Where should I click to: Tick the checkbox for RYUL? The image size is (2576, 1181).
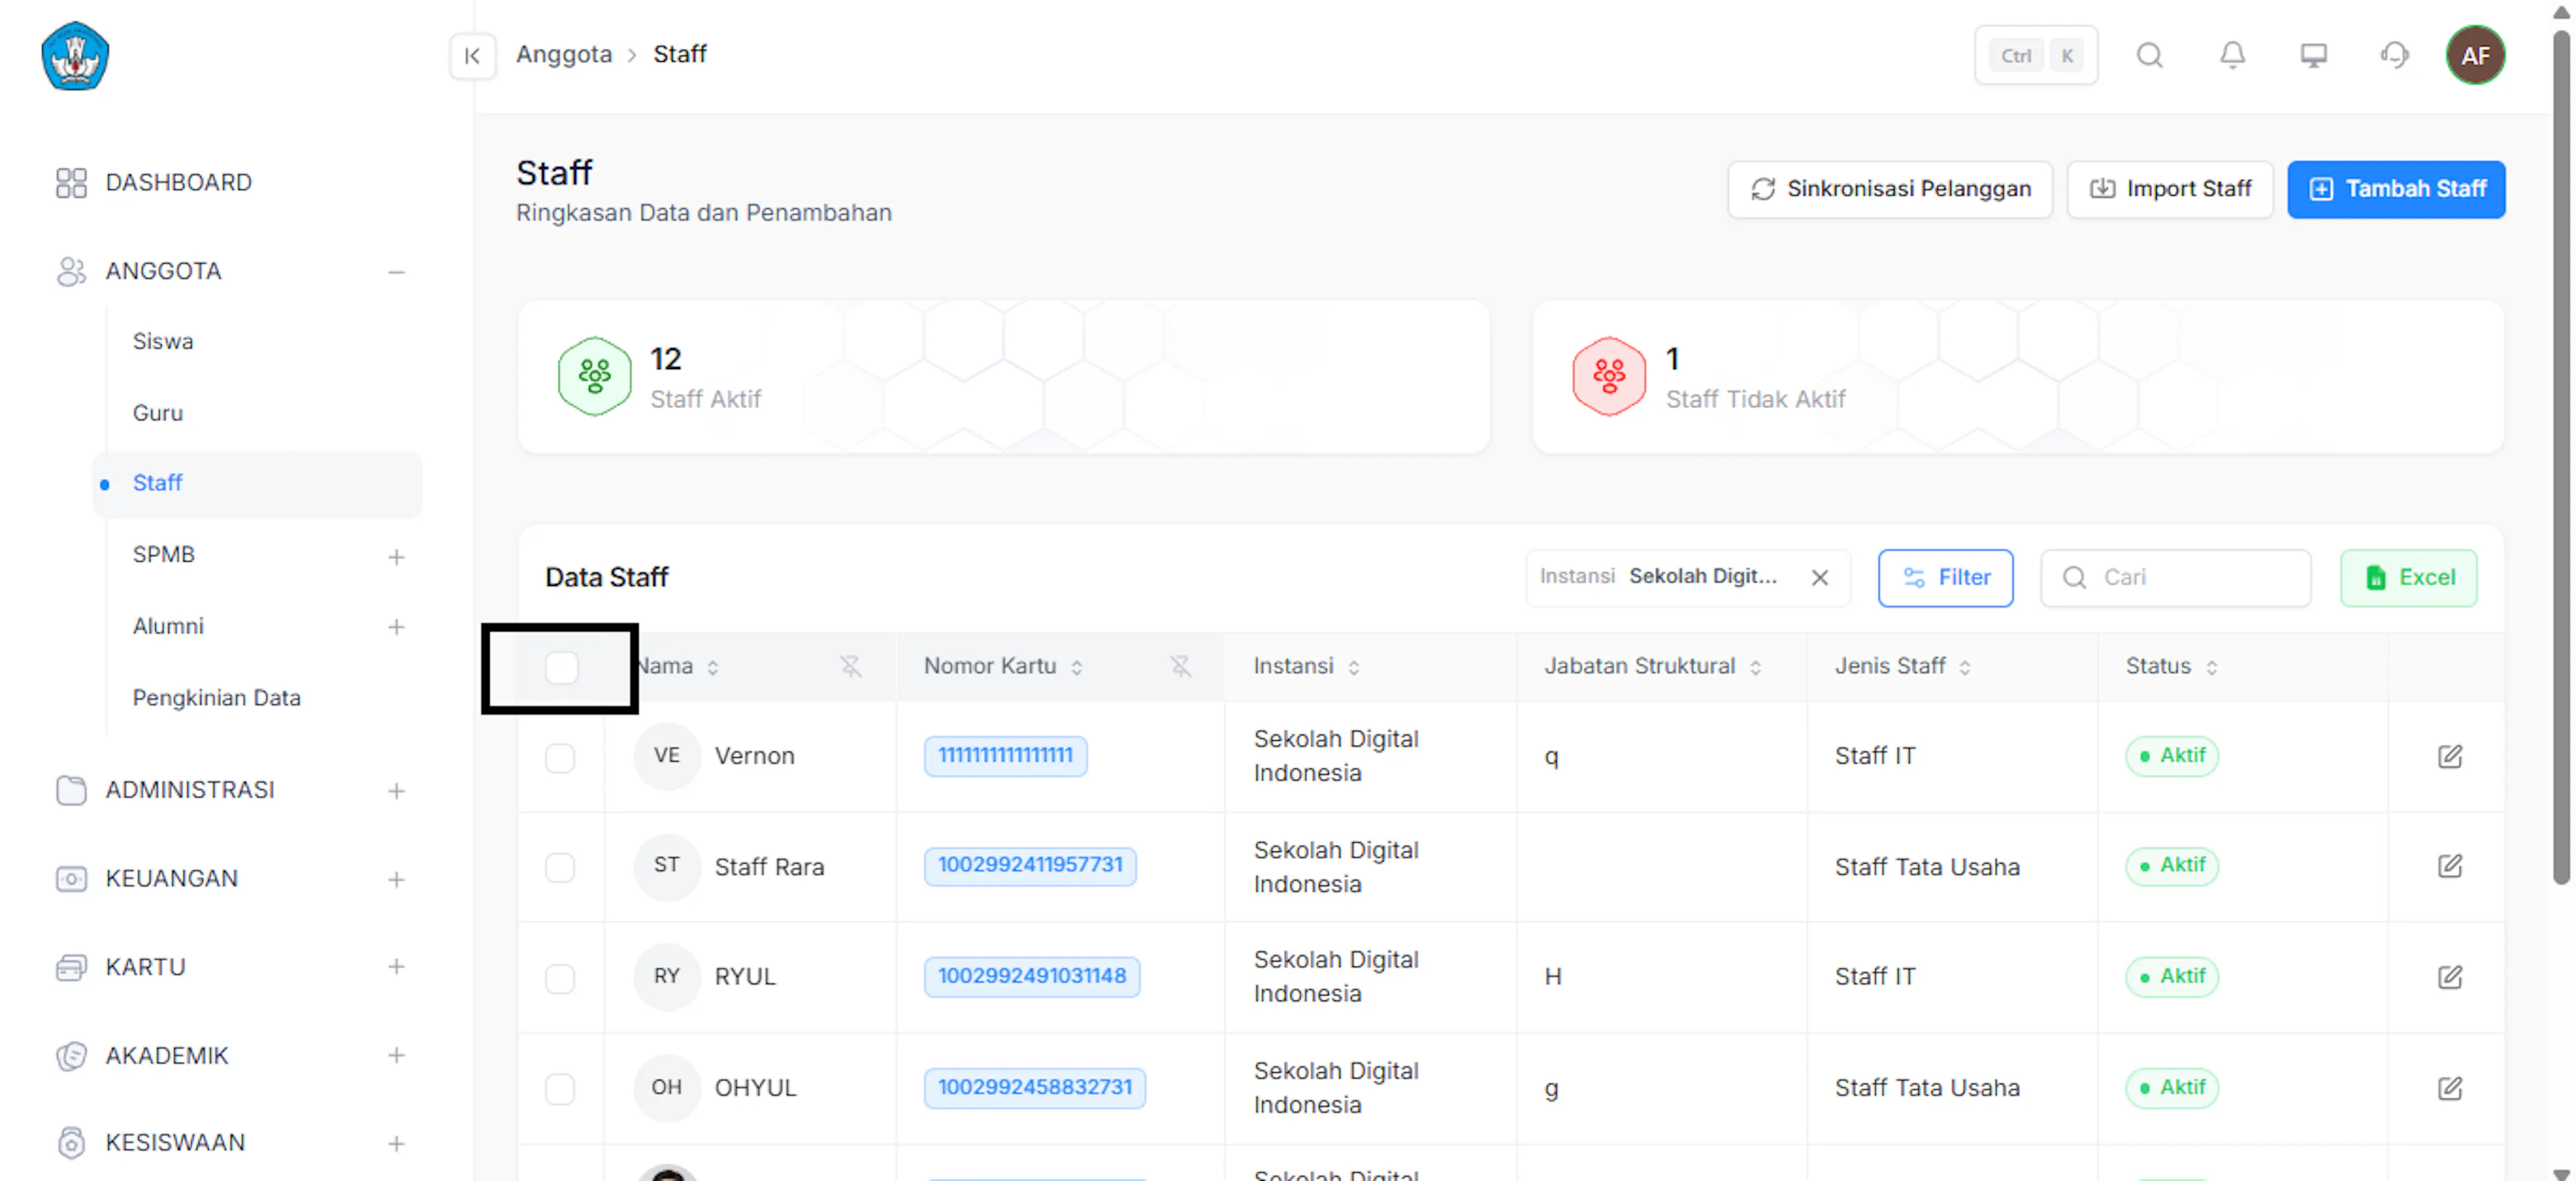[560, 978]
